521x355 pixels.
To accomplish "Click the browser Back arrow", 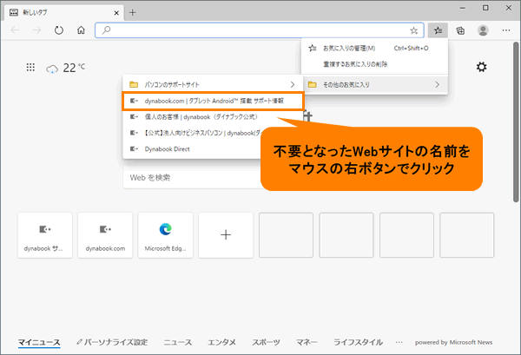I will pos(15,30).
